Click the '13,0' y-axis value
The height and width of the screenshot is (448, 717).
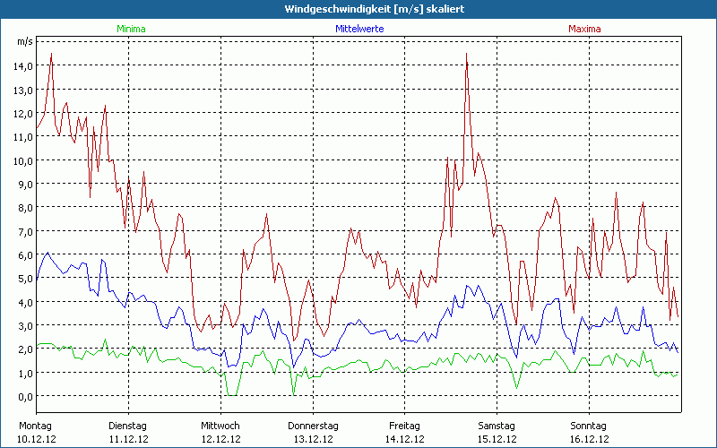(x=23, y=90)
